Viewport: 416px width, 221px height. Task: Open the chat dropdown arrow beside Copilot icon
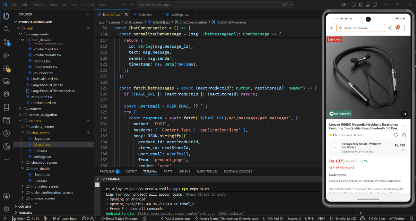click(291, 5)
